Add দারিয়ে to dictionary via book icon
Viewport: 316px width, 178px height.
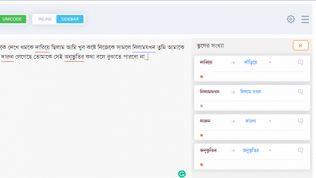click(x=300, y=62)
